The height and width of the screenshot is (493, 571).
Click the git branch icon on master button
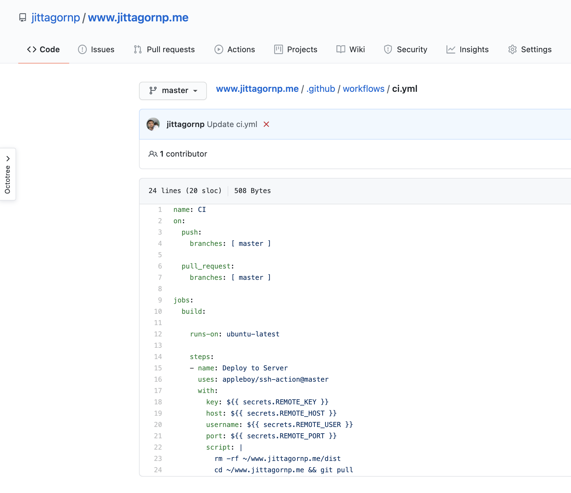[x=153, y=91]
